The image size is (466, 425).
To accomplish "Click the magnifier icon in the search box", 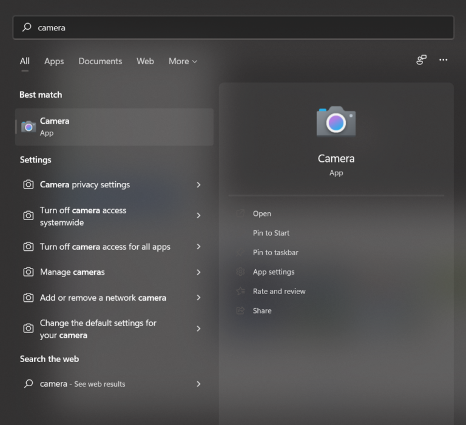I will tap(27, 27).
